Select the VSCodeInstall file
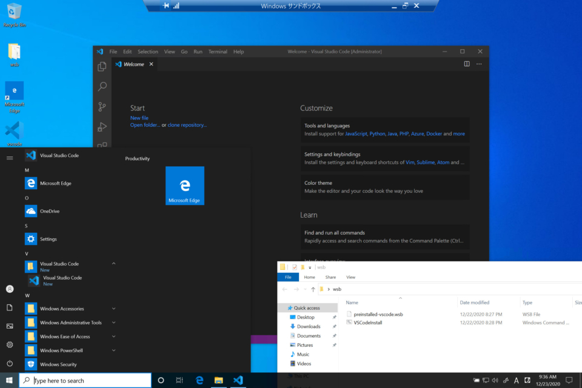This screenshot has height=388, width=582. point(367,323)
